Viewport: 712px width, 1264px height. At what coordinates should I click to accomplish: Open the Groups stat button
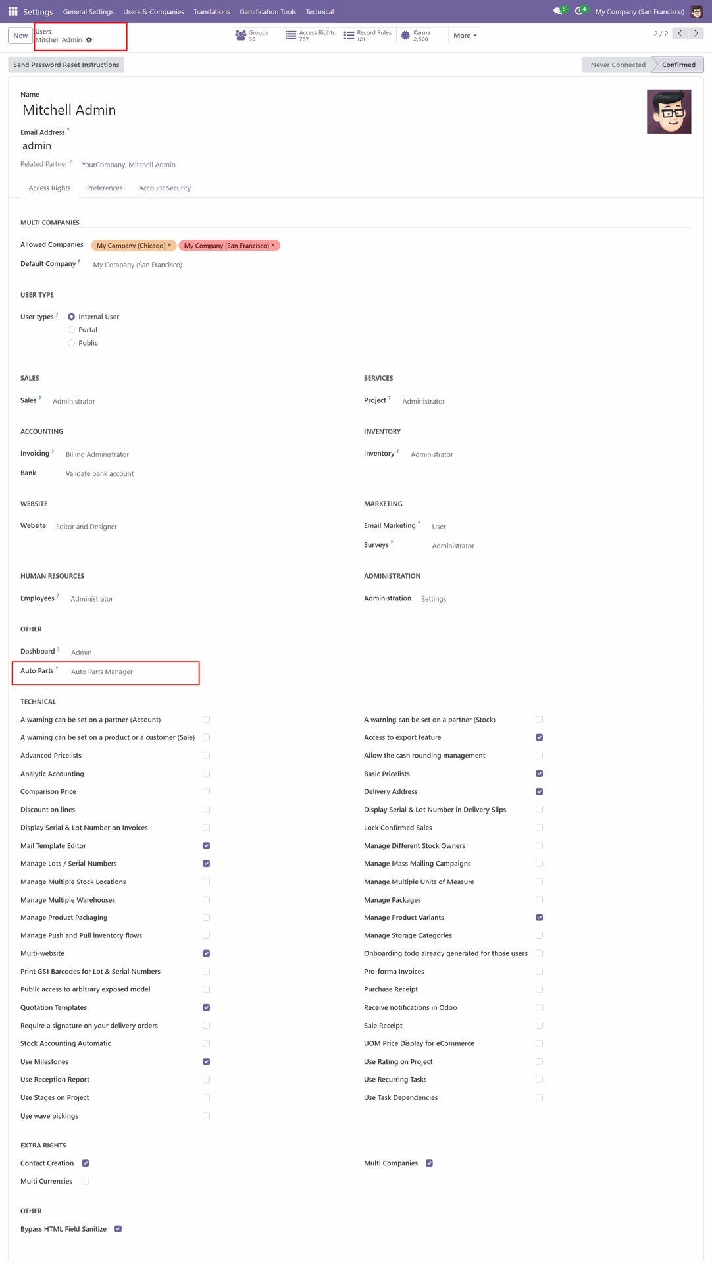[252, 36]
